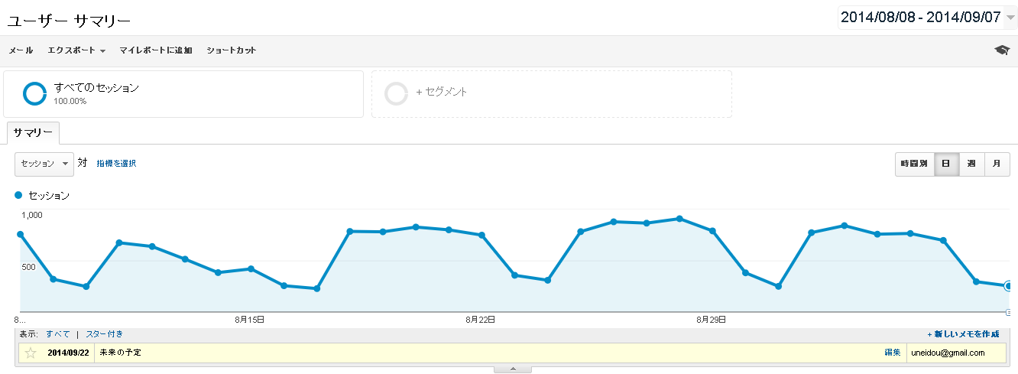1018x374 pixels.
Task: Click the last data point on chart
Action: pyautogui.click(x=1009, y=286)
